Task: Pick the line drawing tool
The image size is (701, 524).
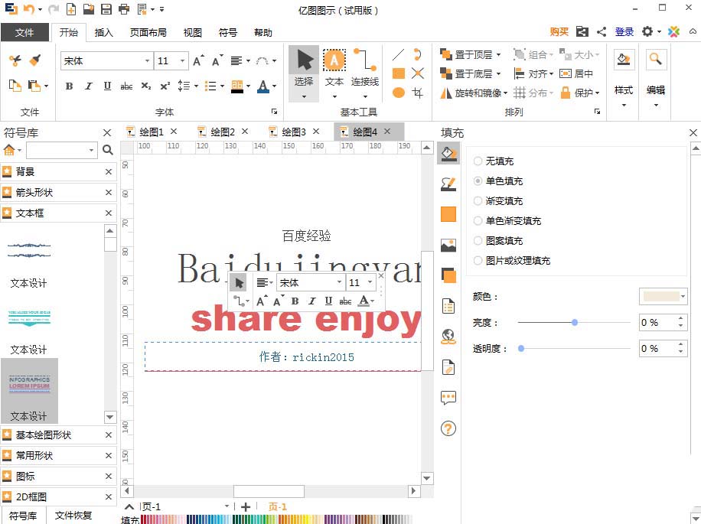Action: [x=398, y=54]
